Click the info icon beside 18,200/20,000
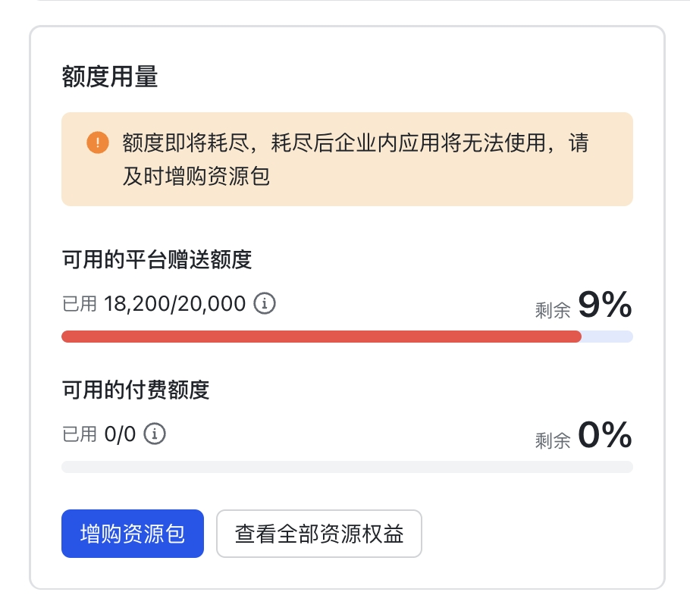The image size is (690, 614). pos(265,303)
